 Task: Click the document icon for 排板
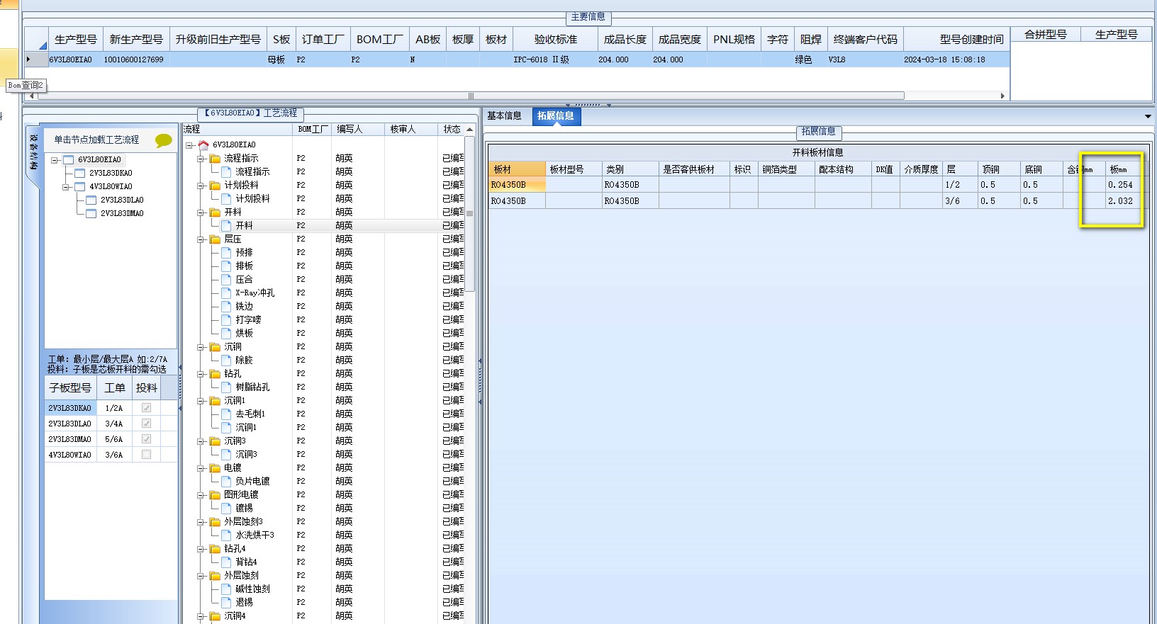click(x=226, y=266)
